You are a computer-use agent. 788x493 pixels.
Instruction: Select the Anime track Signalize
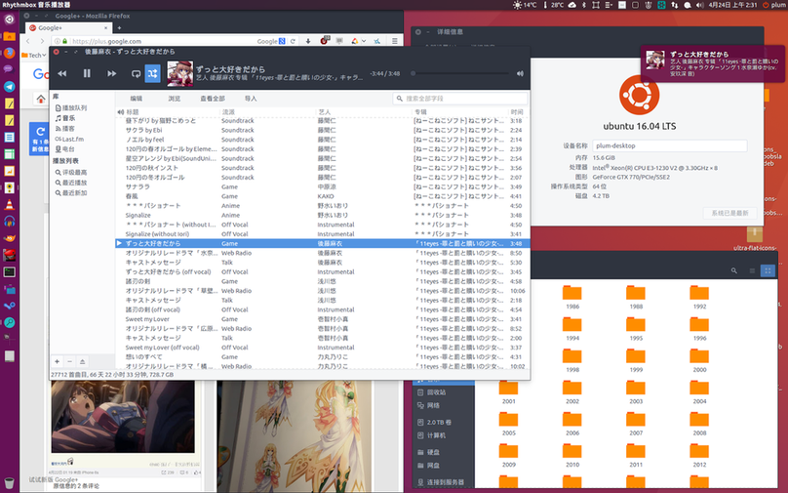[x=322, y=216]
